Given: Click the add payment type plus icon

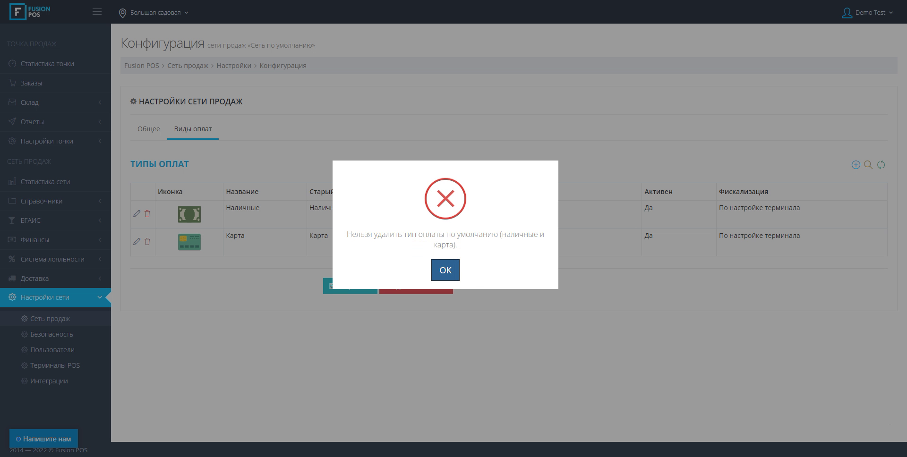Looking at the screenshot, I should [856, 165].
